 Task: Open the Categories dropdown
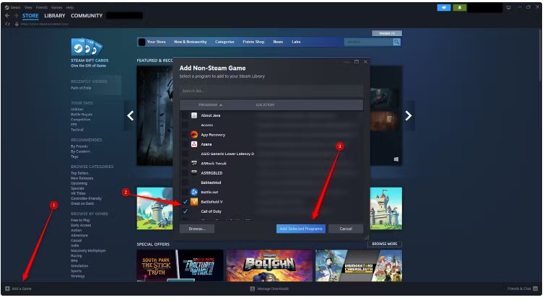coord(224,42)
